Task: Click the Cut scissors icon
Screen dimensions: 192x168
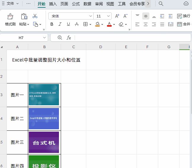Action: [x=35, y=16]
